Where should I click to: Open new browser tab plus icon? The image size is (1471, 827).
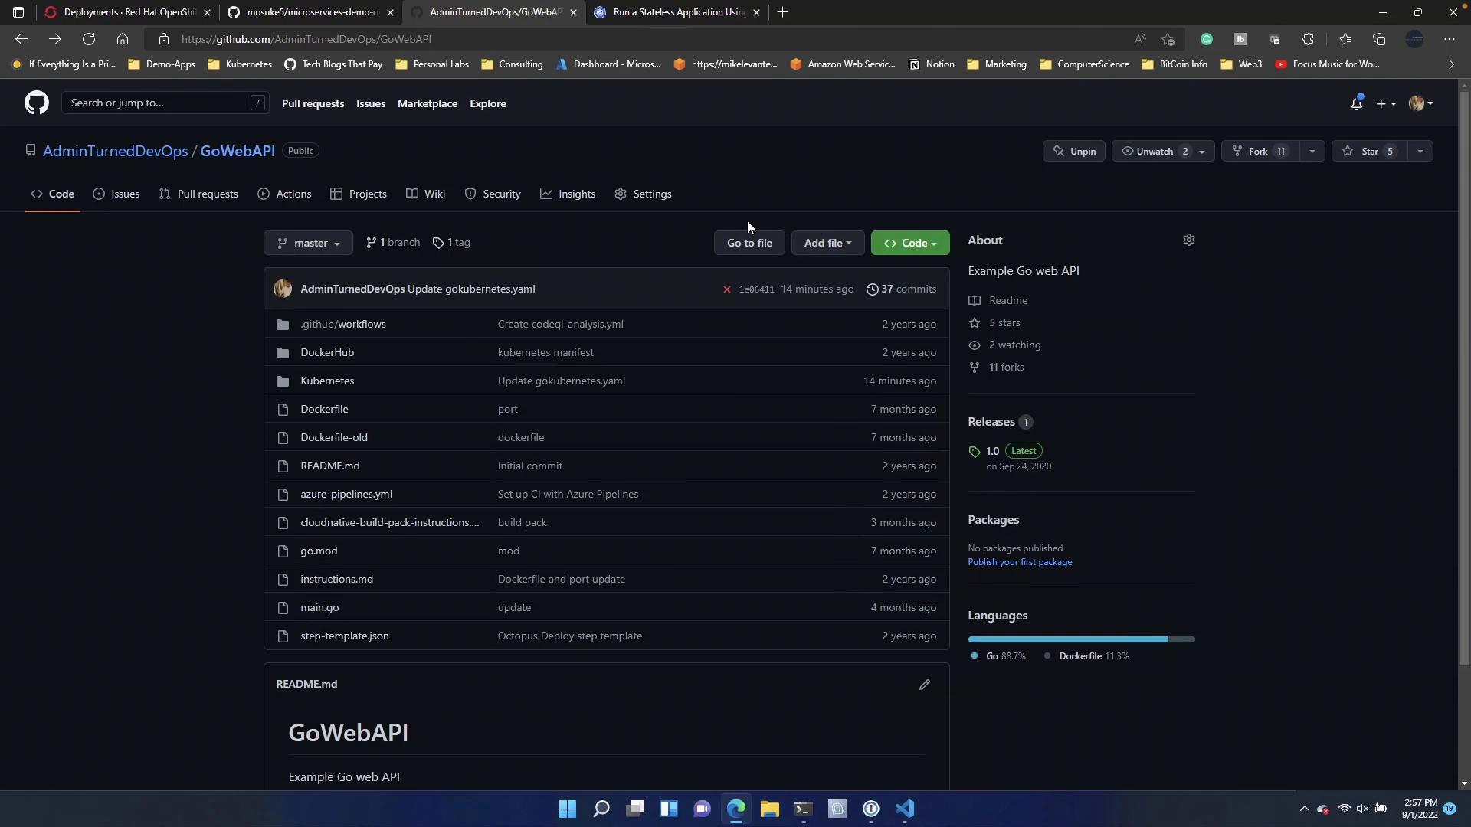pyautogui.click(x=782, y=12)
